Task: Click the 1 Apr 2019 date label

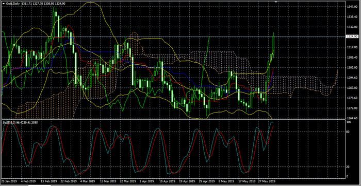Action: [147, 181]
